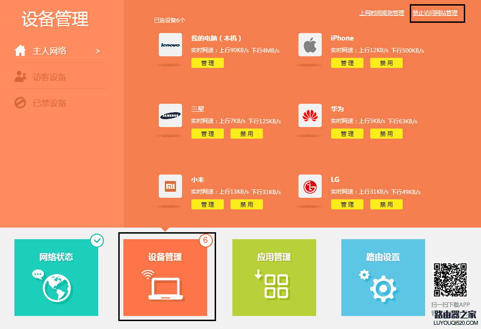Viewport: 481px width, 329px height.
Task: Click the gears icon in 路由设置 tile
Action: 379,286
